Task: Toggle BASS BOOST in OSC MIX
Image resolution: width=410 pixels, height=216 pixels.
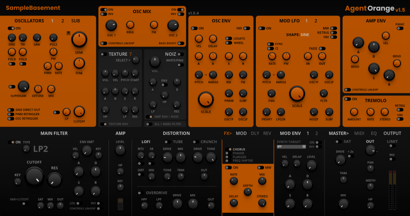Action: tap(181, 43)
